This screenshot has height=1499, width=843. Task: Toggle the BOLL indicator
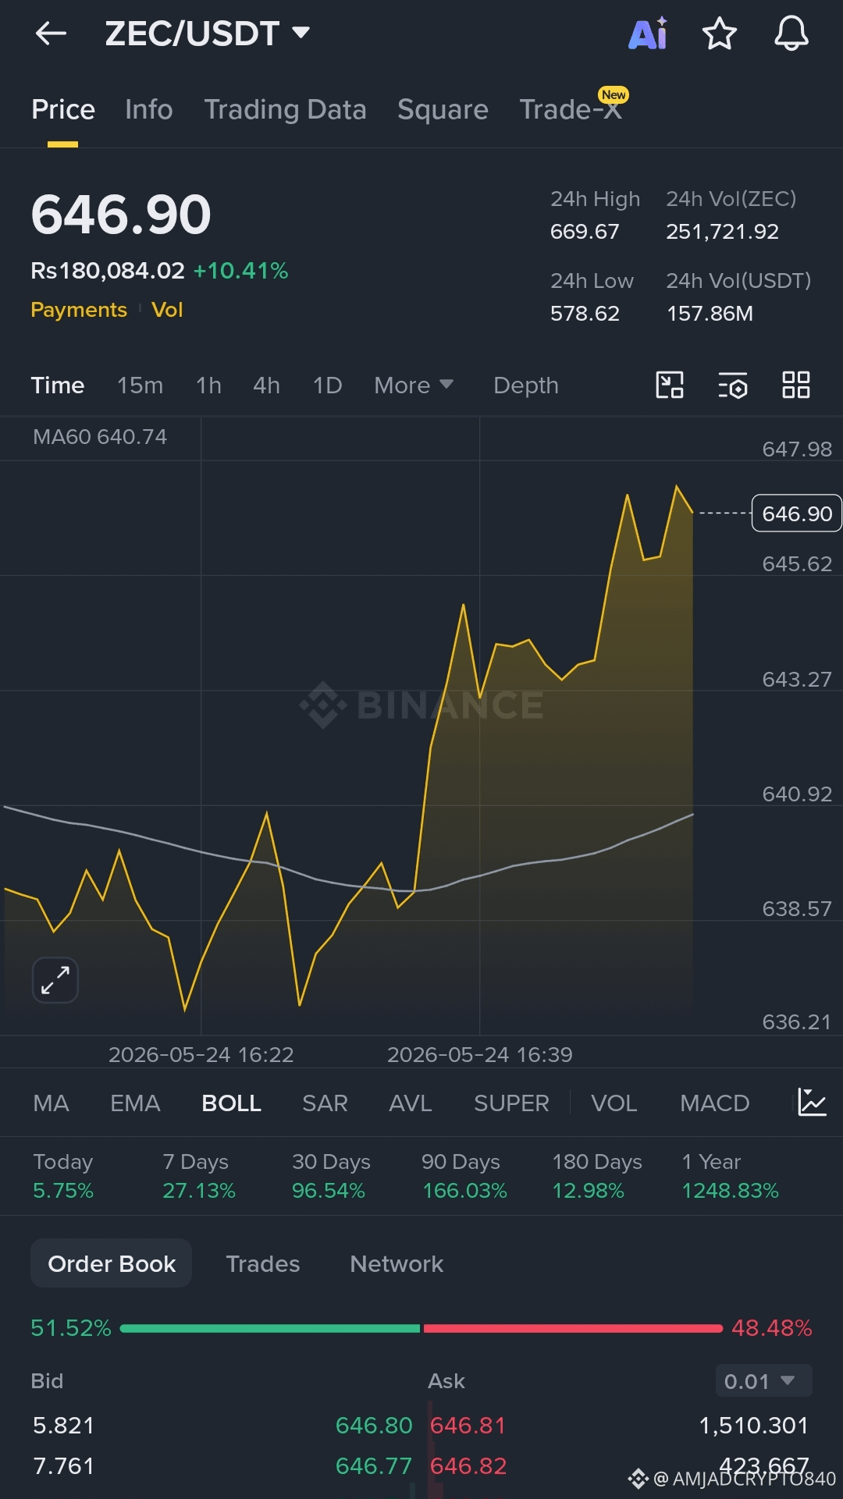pos(231,1103)
